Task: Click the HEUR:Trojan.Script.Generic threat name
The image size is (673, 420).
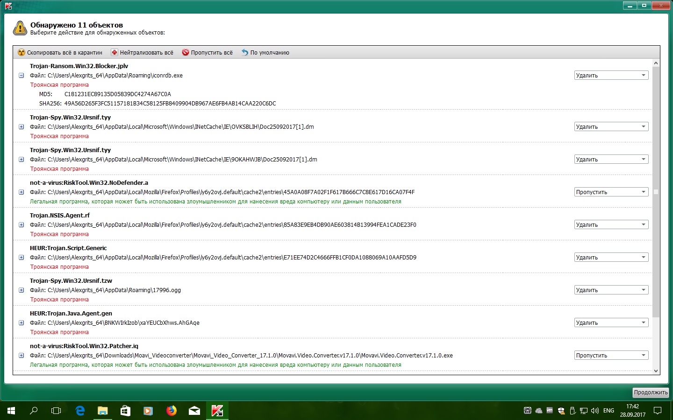Action: point(68,248)
